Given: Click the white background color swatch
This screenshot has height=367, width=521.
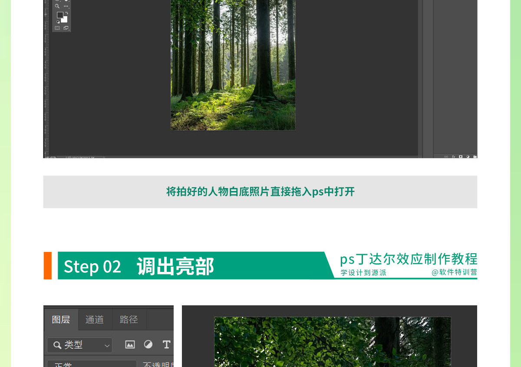Looking at the screenshot, I should point(65,20).
